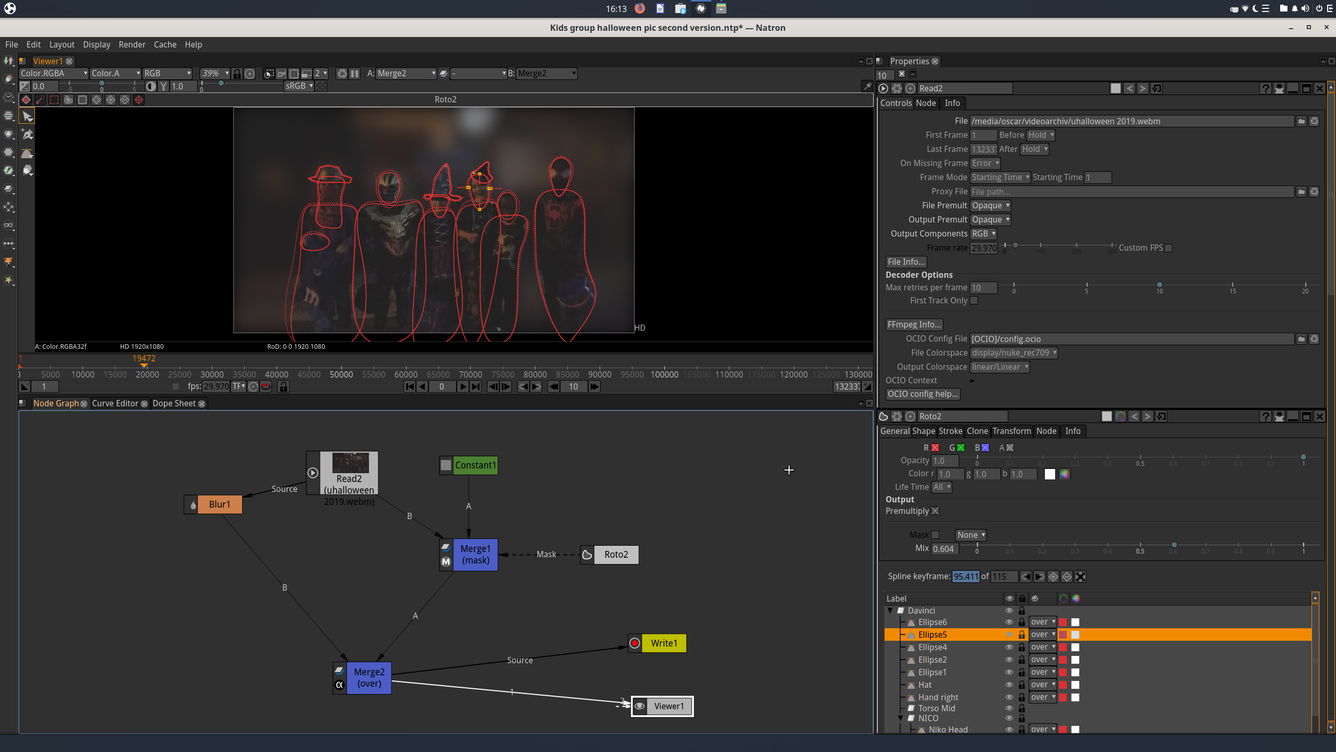1336x752 pixels.
Task: Switch to the Dope Sheet tab
Action: 174,403
